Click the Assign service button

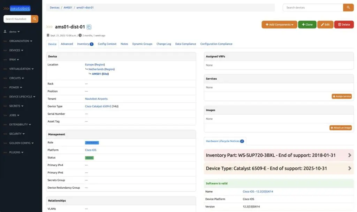coord(342,96)
